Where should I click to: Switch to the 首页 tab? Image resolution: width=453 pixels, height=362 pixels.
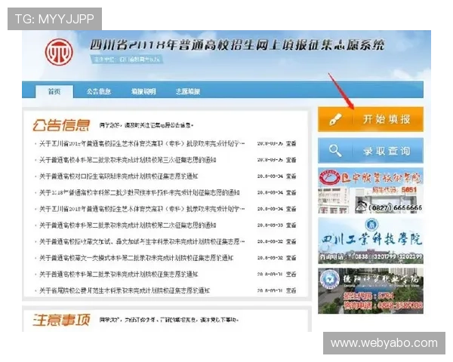(54, 91)
